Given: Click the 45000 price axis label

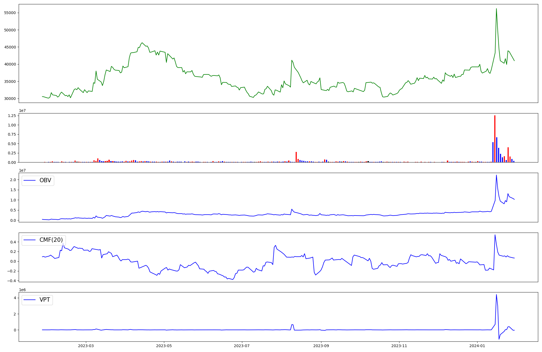Looking at the screenshot, I should [x=10, y=47].
